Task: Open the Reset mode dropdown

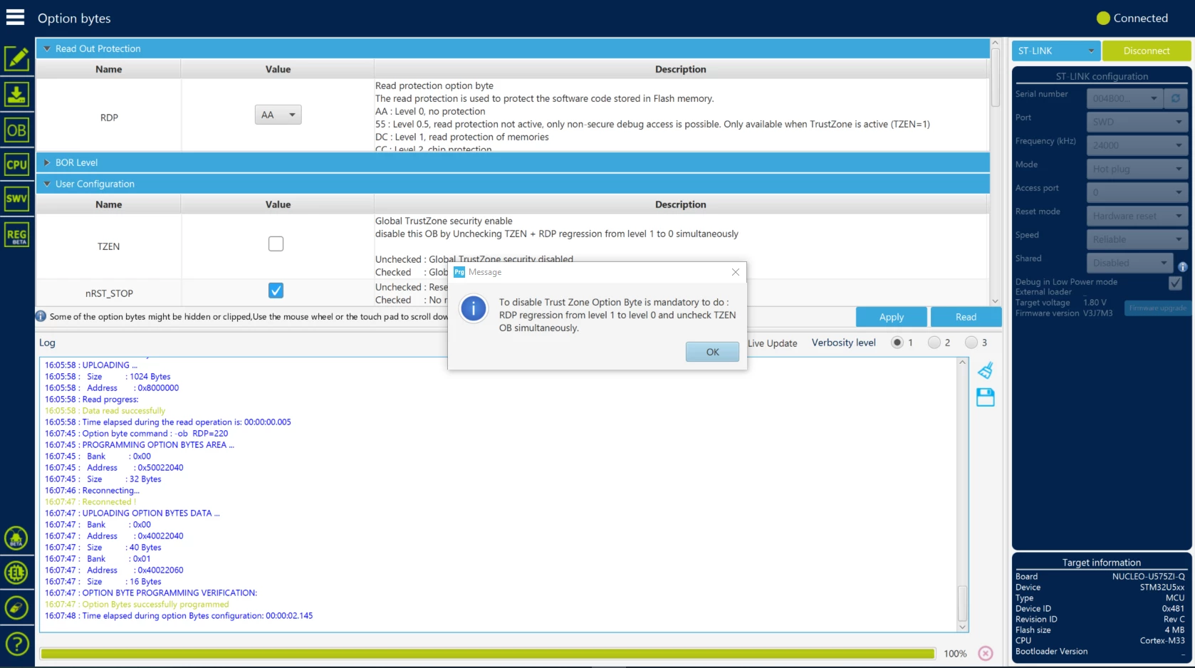Action: pos(1137,216)
